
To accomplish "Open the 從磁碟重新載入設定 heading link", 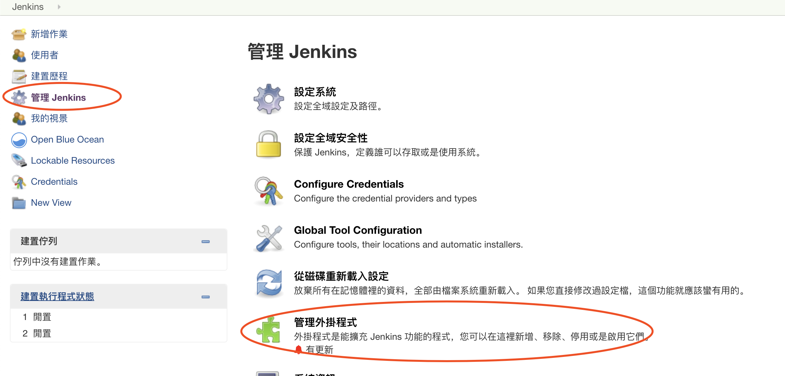I will click(x=341, y=276).
